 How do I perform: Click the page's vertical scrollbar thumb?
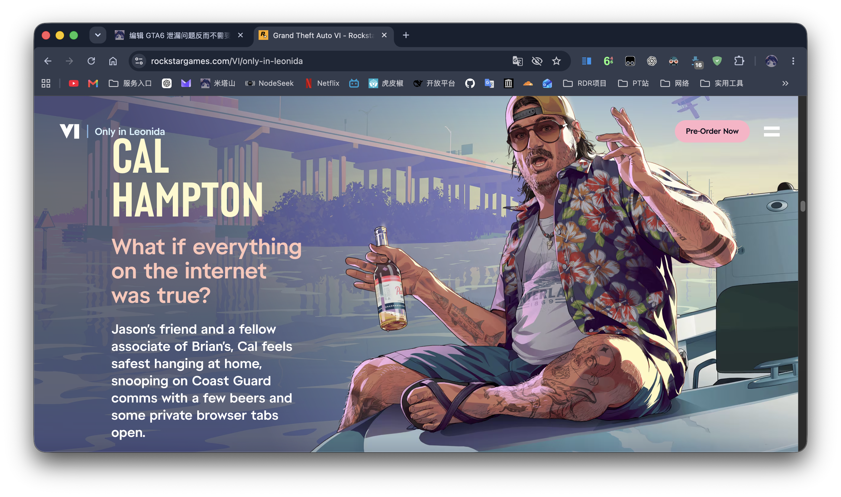803,206
